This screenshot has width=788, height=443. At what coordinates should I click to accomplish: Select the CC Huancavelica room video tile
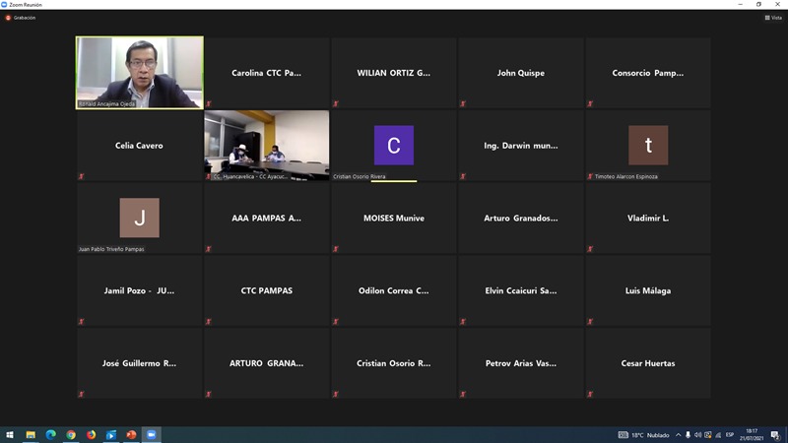pyautogui.click(x=267, y=145)
